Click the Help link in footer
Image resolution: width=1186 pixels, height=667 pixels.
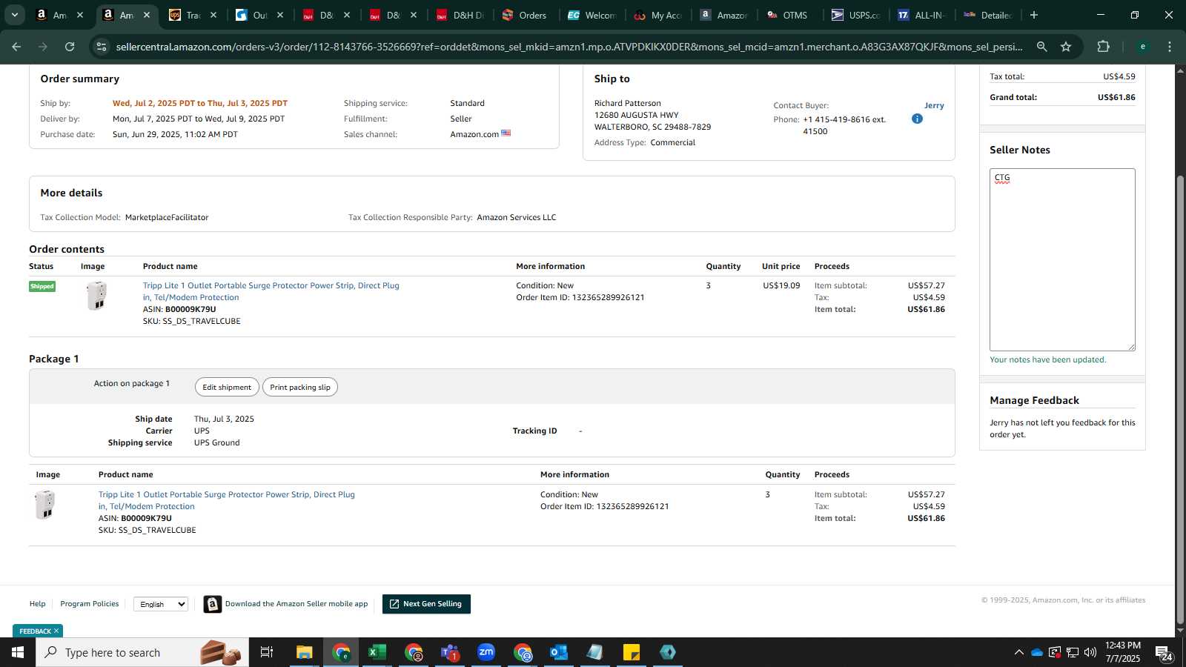[x=37, y=604]
